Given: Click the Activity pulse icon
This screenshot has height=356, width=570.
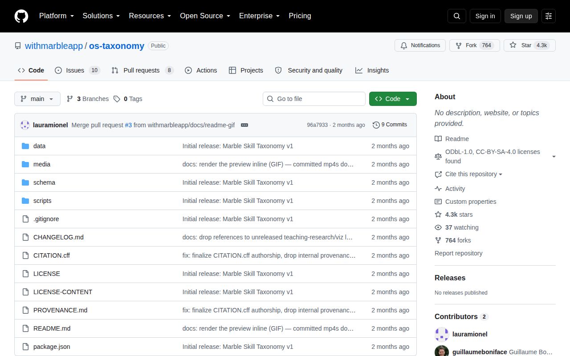Looking at the screenshot, I should point(438,189).
